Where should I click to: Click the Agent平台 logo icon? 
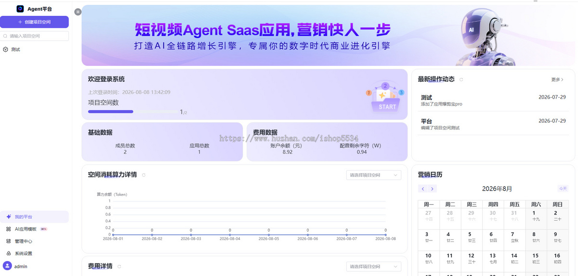pyautogui.click(x=20, y=9)
